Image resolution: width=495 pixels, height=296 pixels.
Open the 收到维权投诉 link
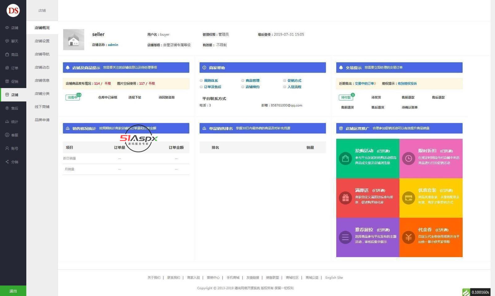(407, 83)
